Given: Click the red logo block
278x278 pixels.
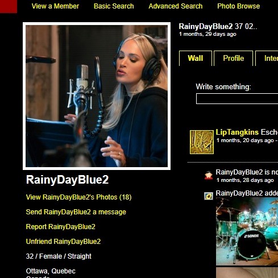Looking at the screenshot, I should click(x=9, y=6).
